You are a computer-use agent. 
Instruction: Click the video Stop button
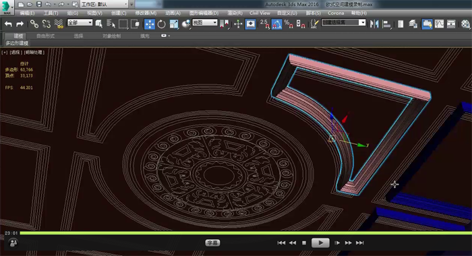pyautogui.click(x=304, y=243)
